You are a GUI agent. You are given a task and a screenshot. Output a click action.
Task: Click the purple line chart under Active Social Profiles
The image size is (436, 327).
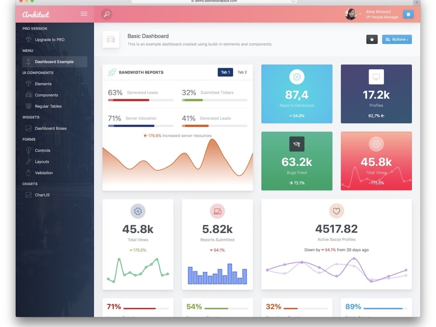click(x=337, y=270)
